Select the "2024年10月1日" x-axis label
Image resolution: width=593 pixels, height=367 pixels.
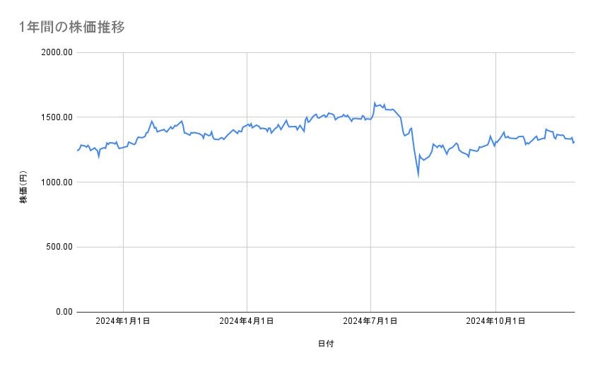coord(495,322)
